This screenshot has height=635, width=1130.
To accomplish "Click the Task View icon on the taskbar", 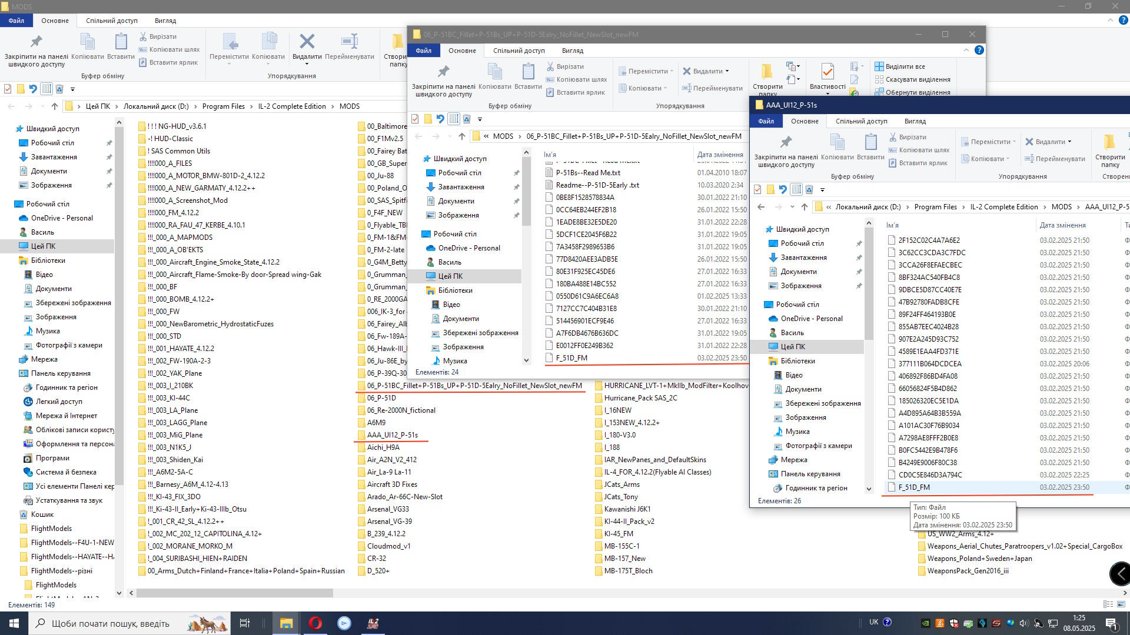I will point(245,623).
